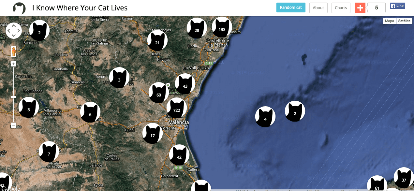Click the Facebook Like button
Screen dimensions: 414x191
point(397,6)
